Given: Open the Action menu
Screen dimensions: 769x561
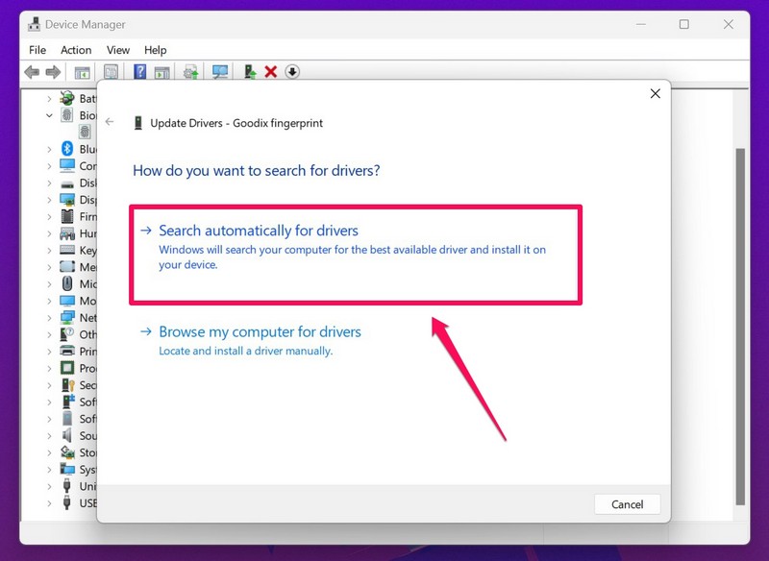Looking at the screenshot, I should [76, 50].
